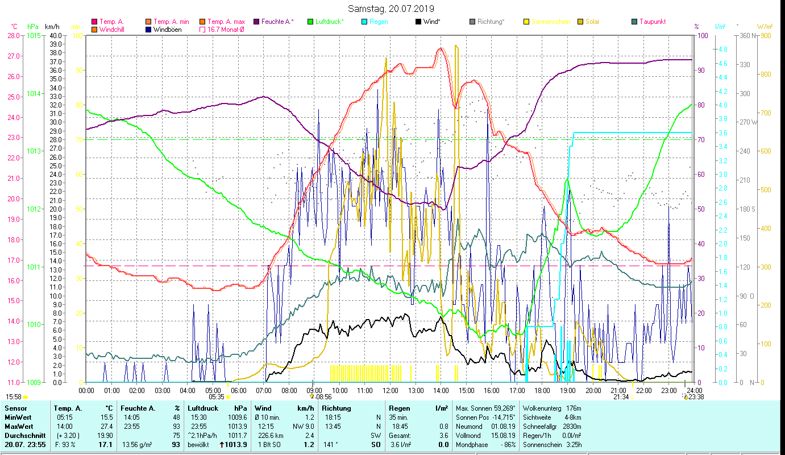
Task: Click the 'Max. Sonnen 59,269°' entry
Action: 486,408
